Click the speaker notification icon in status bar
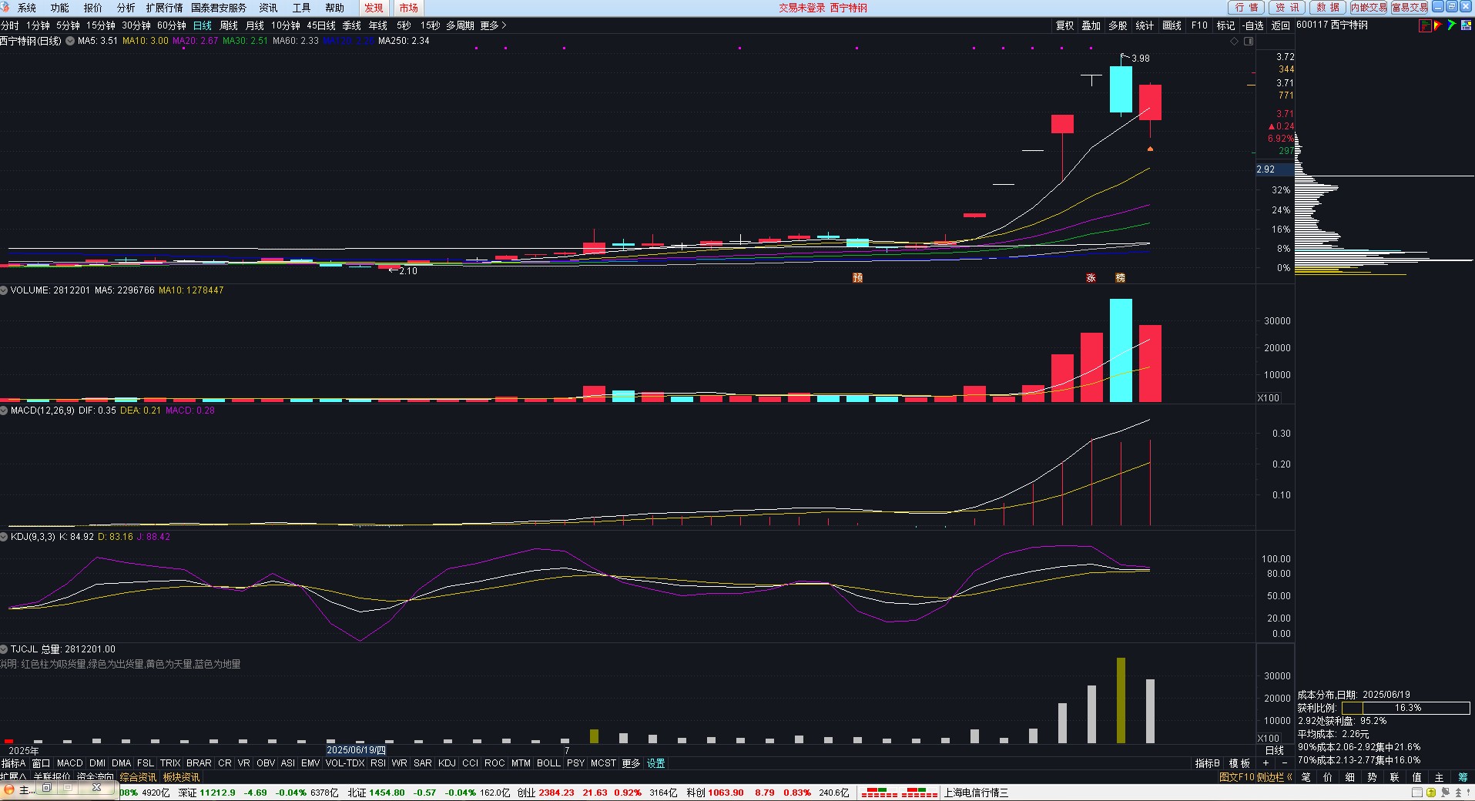Viewport: 1475px width, 801px height. pyautogui.click(x=1446, y=793)
